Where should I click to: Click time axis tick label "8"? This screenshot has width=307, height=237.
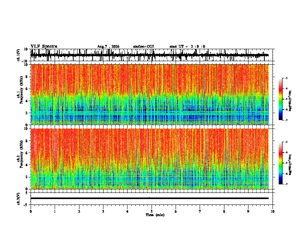pos(224,211)
